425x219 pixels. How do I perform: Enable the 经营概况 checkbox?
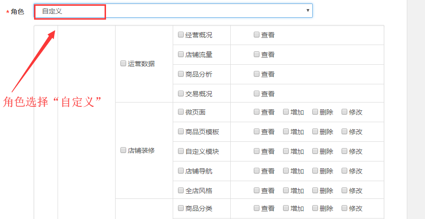[181, 35]
